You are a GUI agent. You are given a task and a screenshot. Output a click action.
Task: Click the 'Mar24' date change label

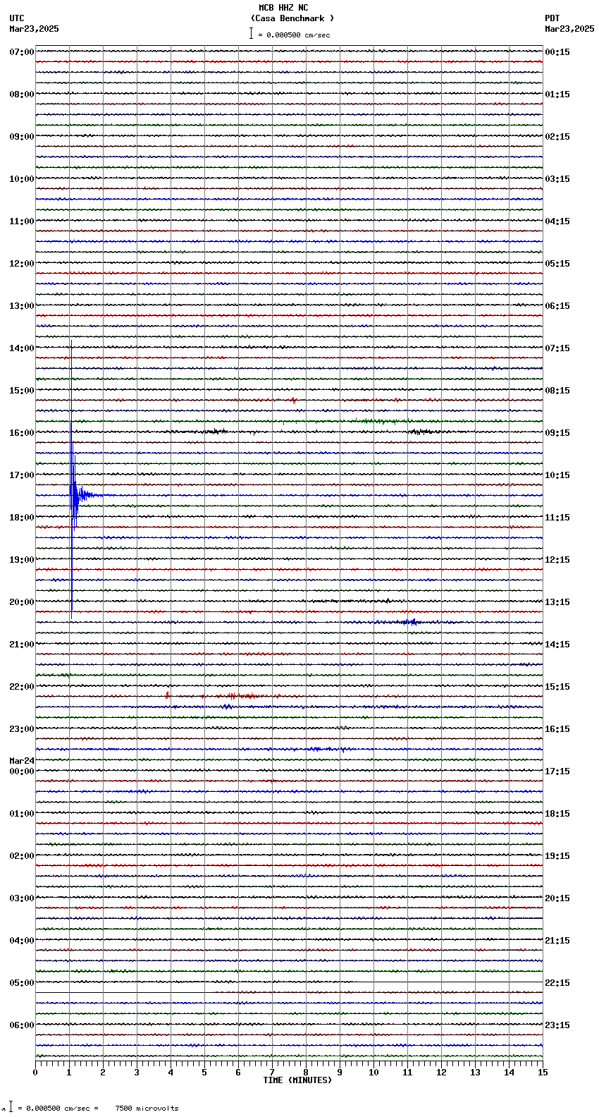[22, 761]
